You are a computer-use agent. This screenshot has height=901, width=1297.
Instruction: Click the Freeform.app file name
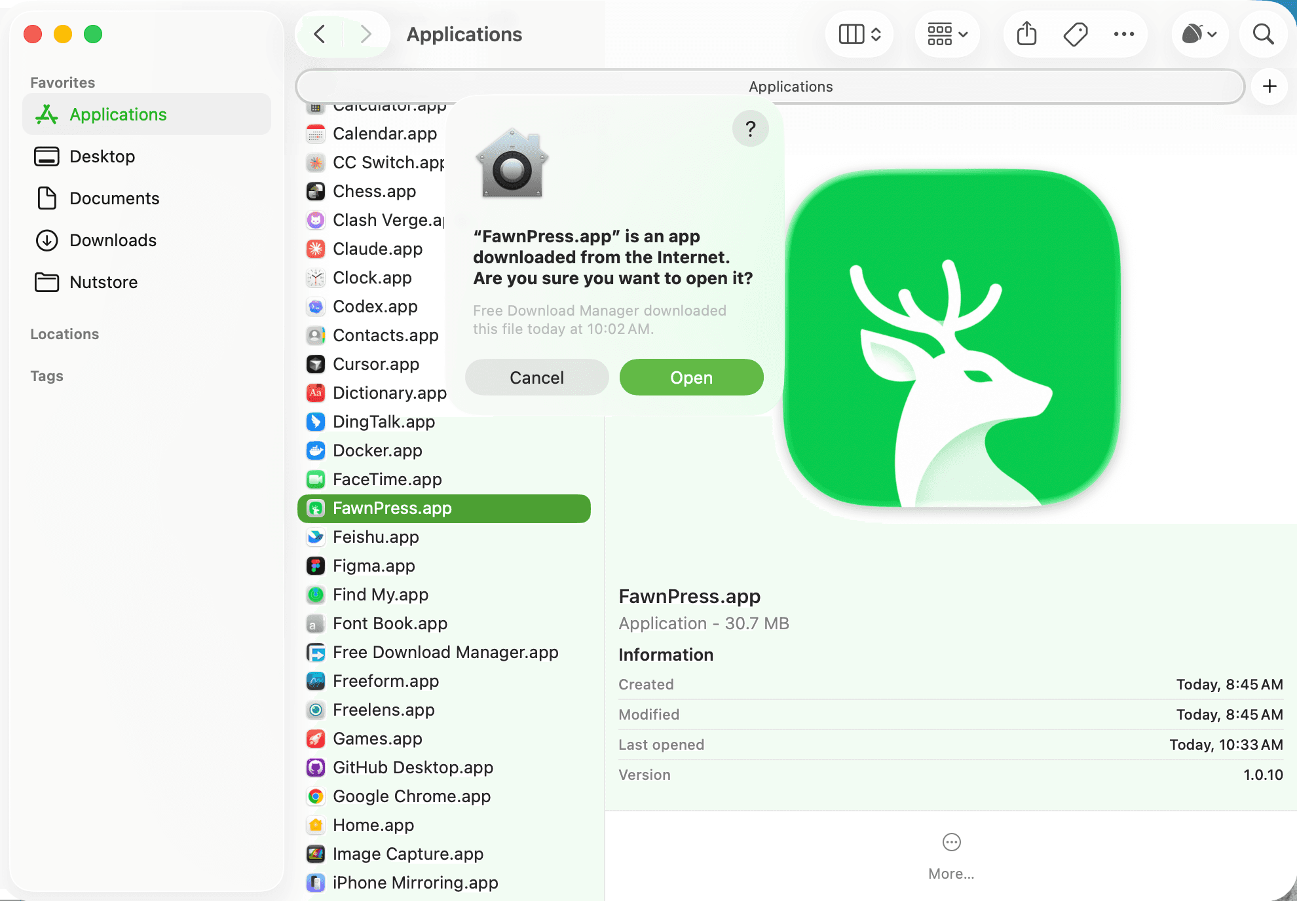point(386,681)
